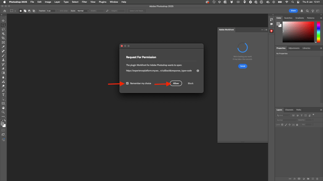This screenshot has width=323, height=181.
Task: Open layer blend mode Normal dropdown
Action: [x=286, y=120]
